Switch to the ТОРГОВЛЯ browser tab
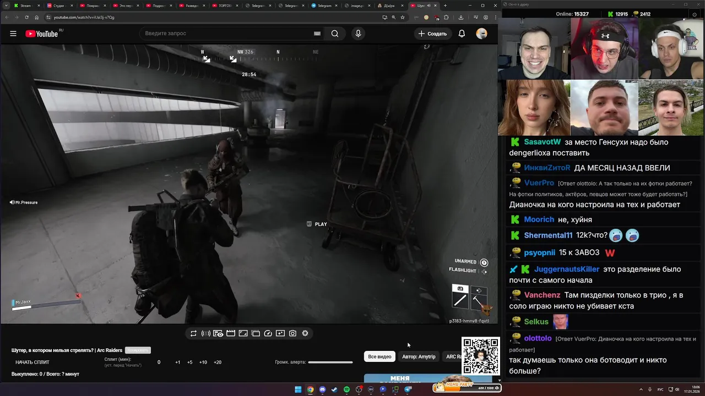The width and height of the screenshot is (705, 396). pyautogui.click(x=225, y=5)
